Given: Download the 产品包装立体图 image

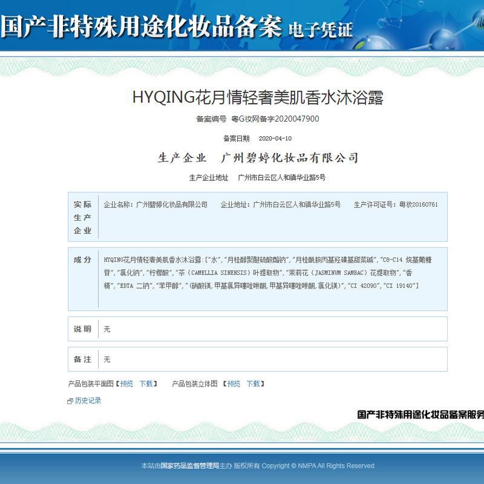Looking at the screenshot, I should click(x=253, y=384).
